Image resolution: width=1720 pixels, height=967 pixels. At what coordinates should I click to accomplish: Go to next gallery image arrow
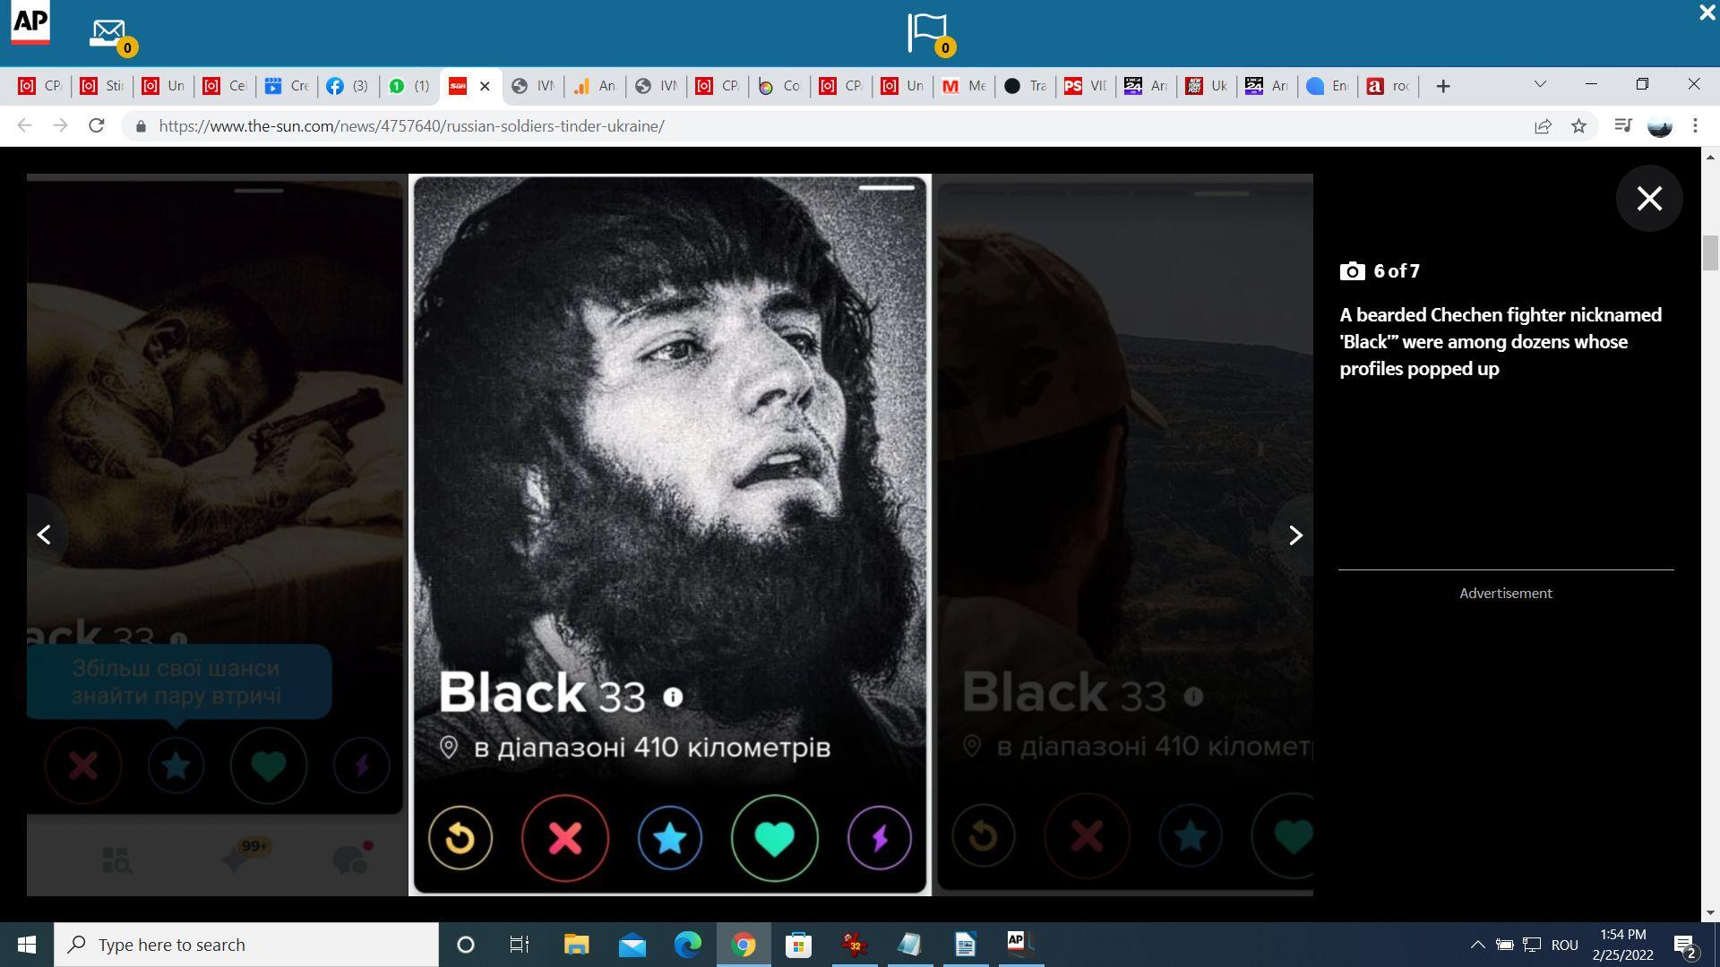(1294, 535)
